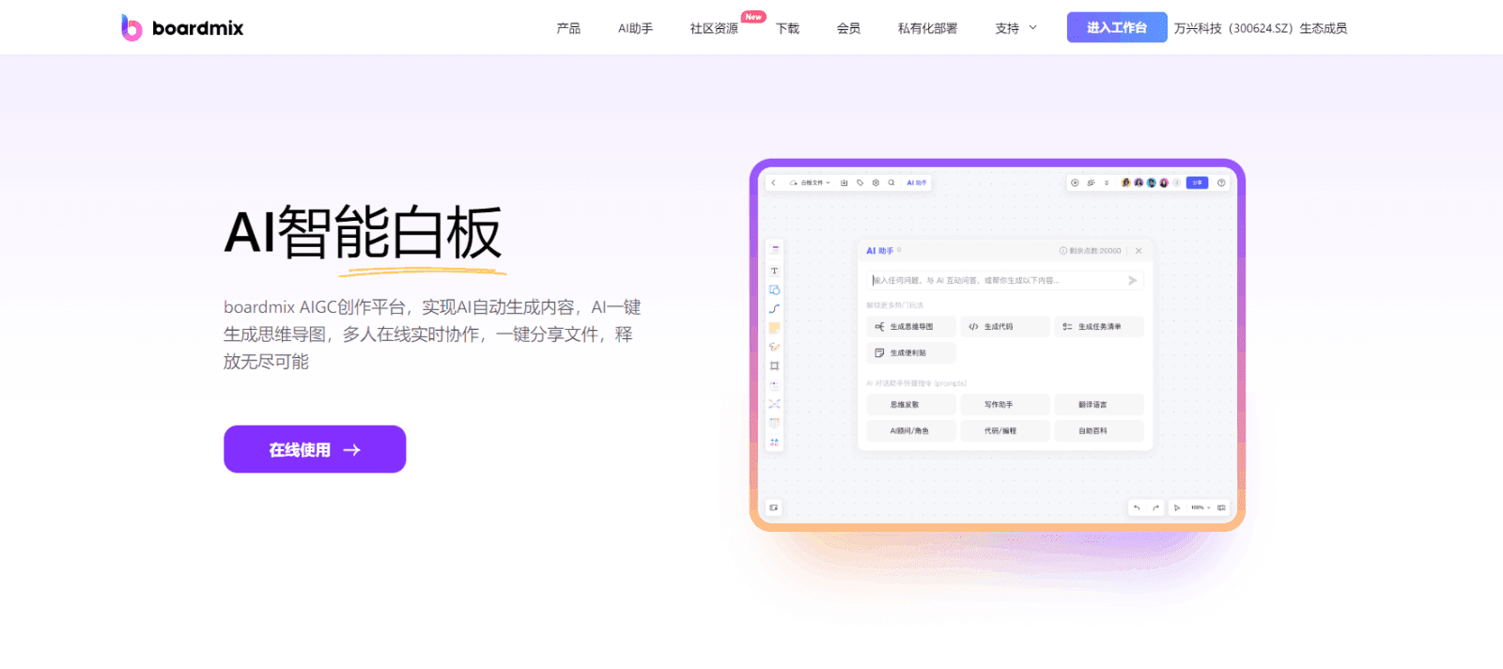Select the 代码/编程 prompt

(x=1005, y=431)
